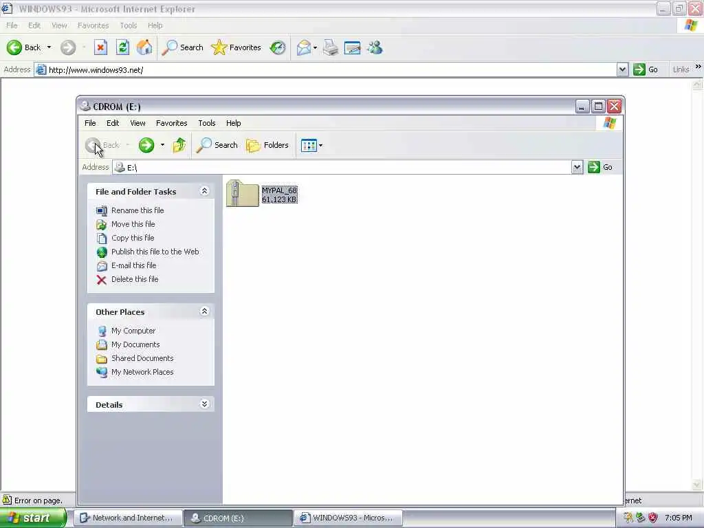Screen dimensions: 704x528
Task: Click the green Forward arrow in CDROM window
Action: [146, 145]
